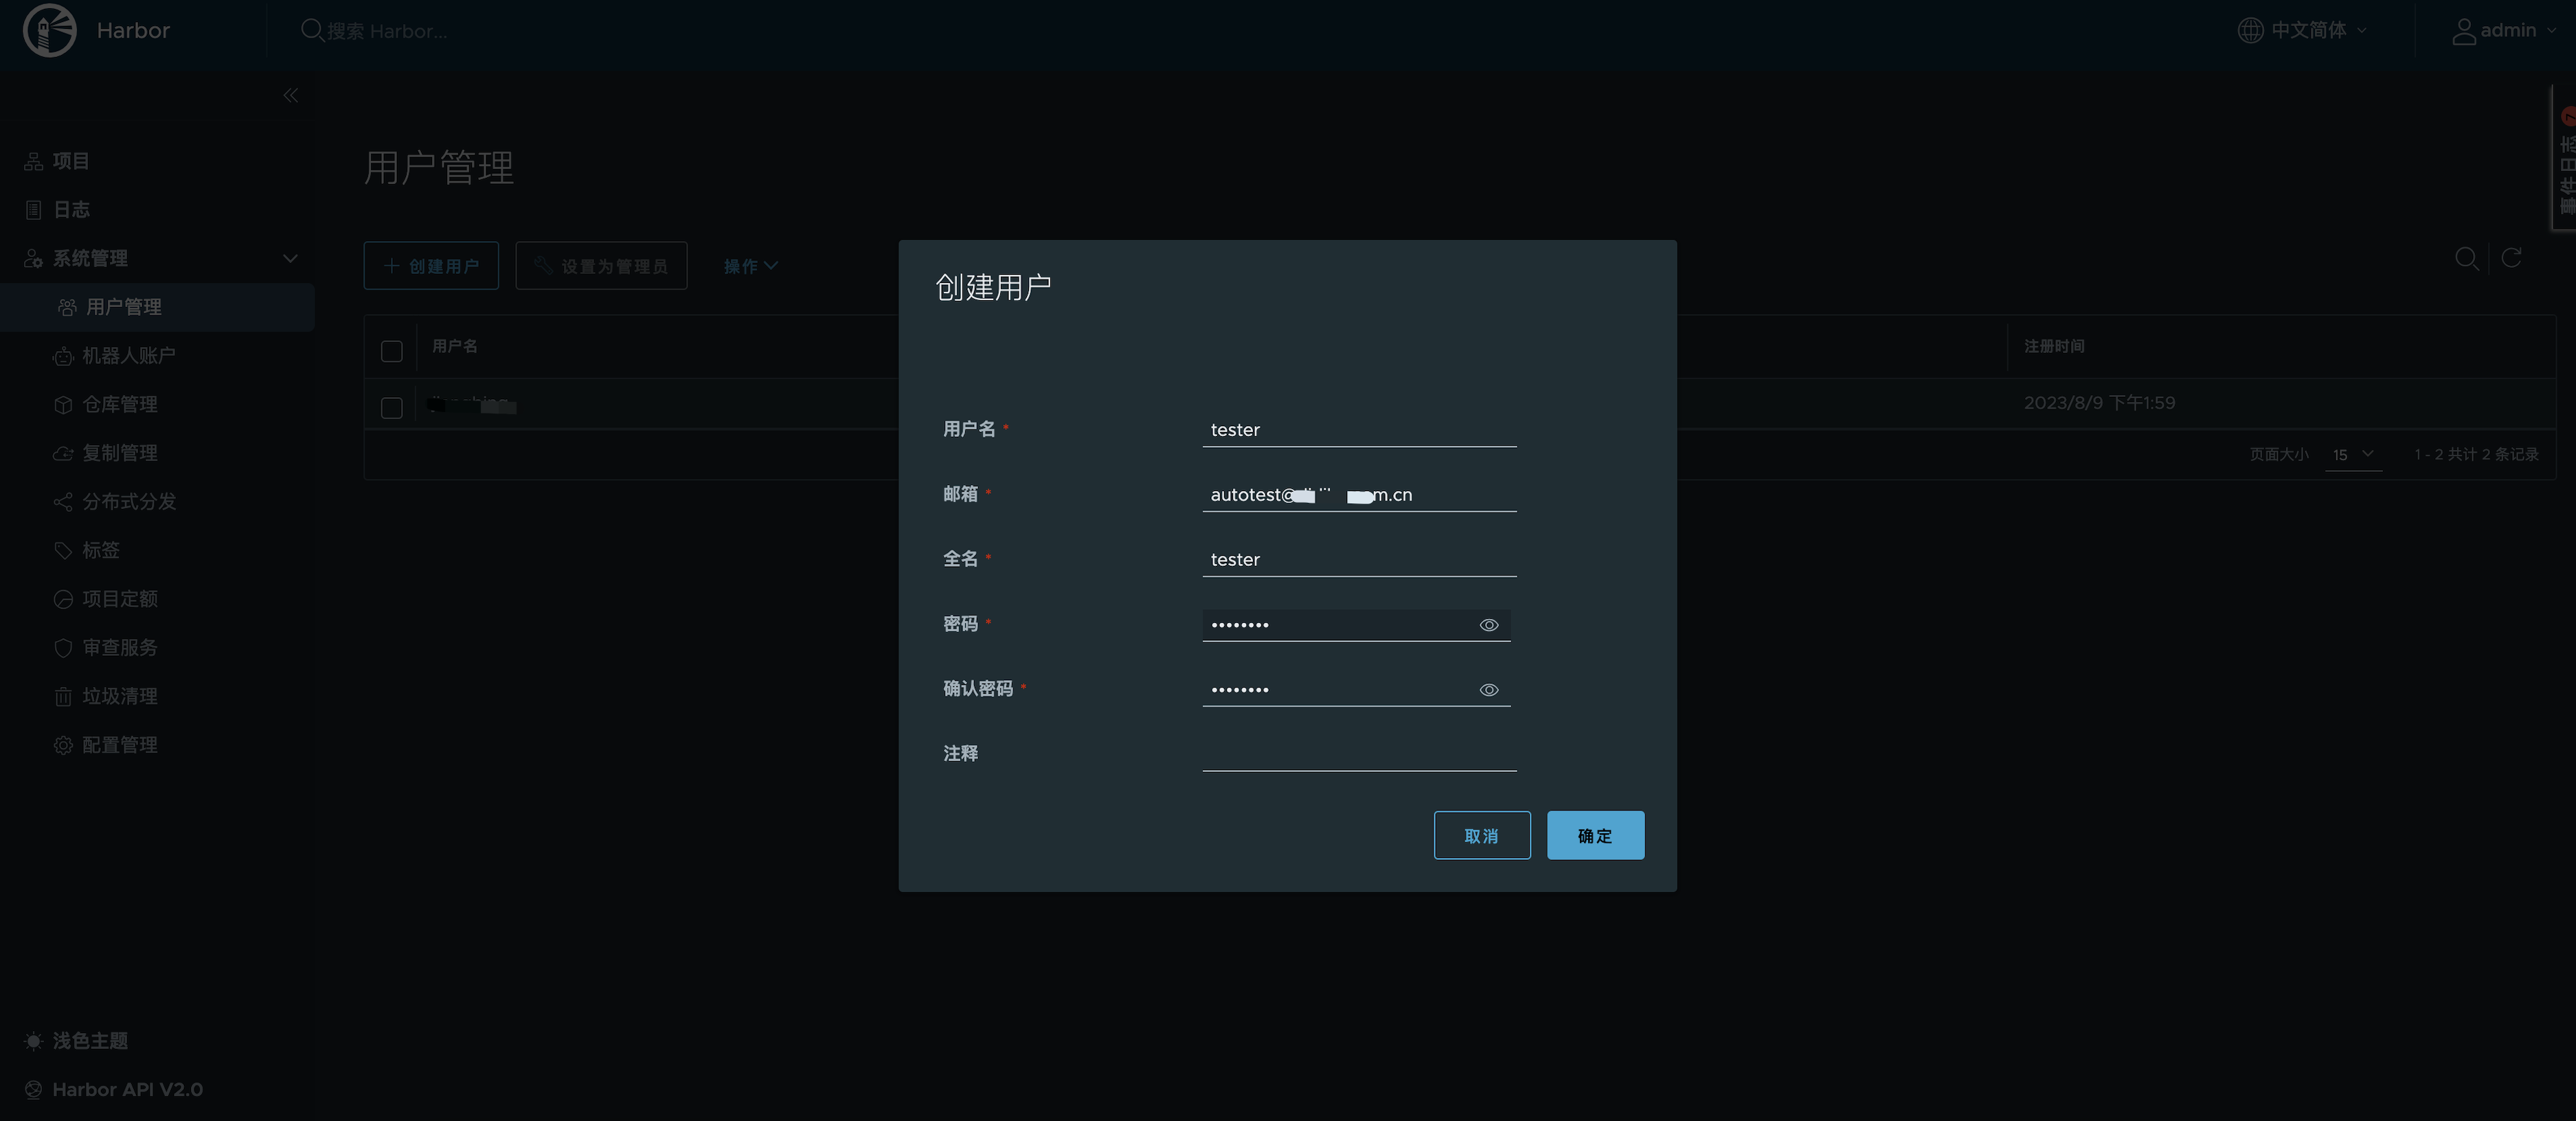Switch to light theme (浅色主题)
This screenshot has width=2576, height=1121.
[x=89, y=1041]
